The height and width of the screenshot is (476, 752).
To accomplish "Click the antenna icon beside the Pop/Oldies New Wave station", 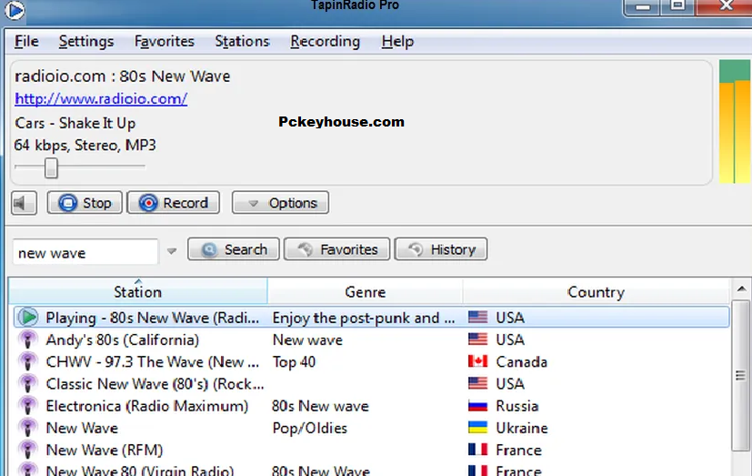I will tap(28, 428).
